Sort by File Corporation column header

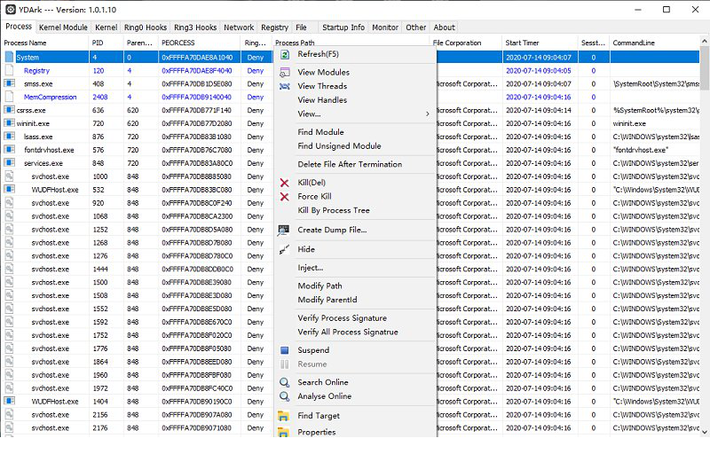click(466, 43)
